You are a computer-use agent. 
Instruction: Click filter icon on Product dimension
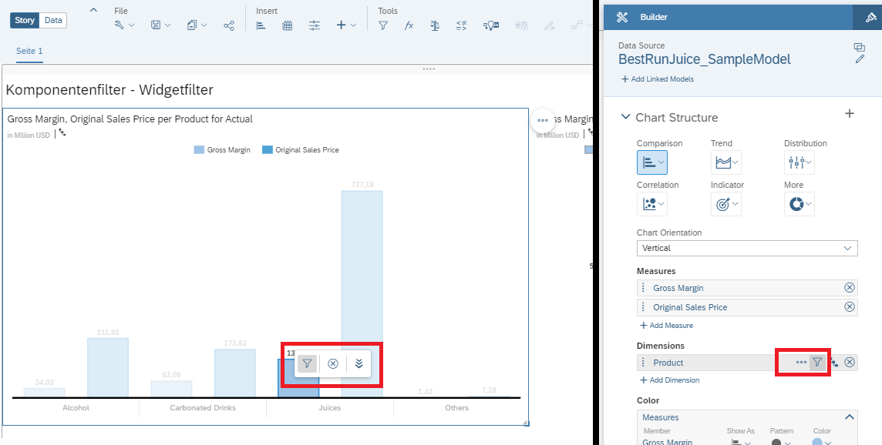coord(817,362)
